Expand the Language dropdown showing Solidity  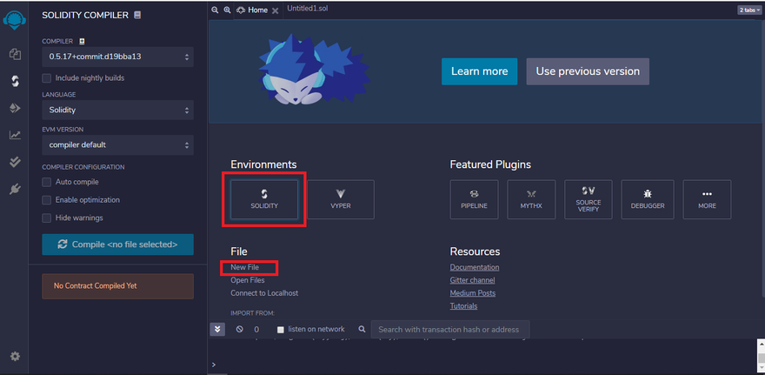pyautogui.click(x=117, y=110)
